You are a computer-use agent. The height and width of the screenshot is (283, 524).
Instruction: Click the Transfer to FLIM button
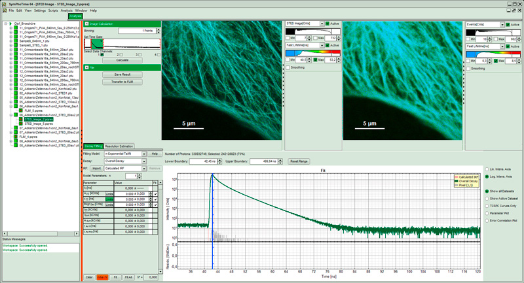click(x=122, y=82)
